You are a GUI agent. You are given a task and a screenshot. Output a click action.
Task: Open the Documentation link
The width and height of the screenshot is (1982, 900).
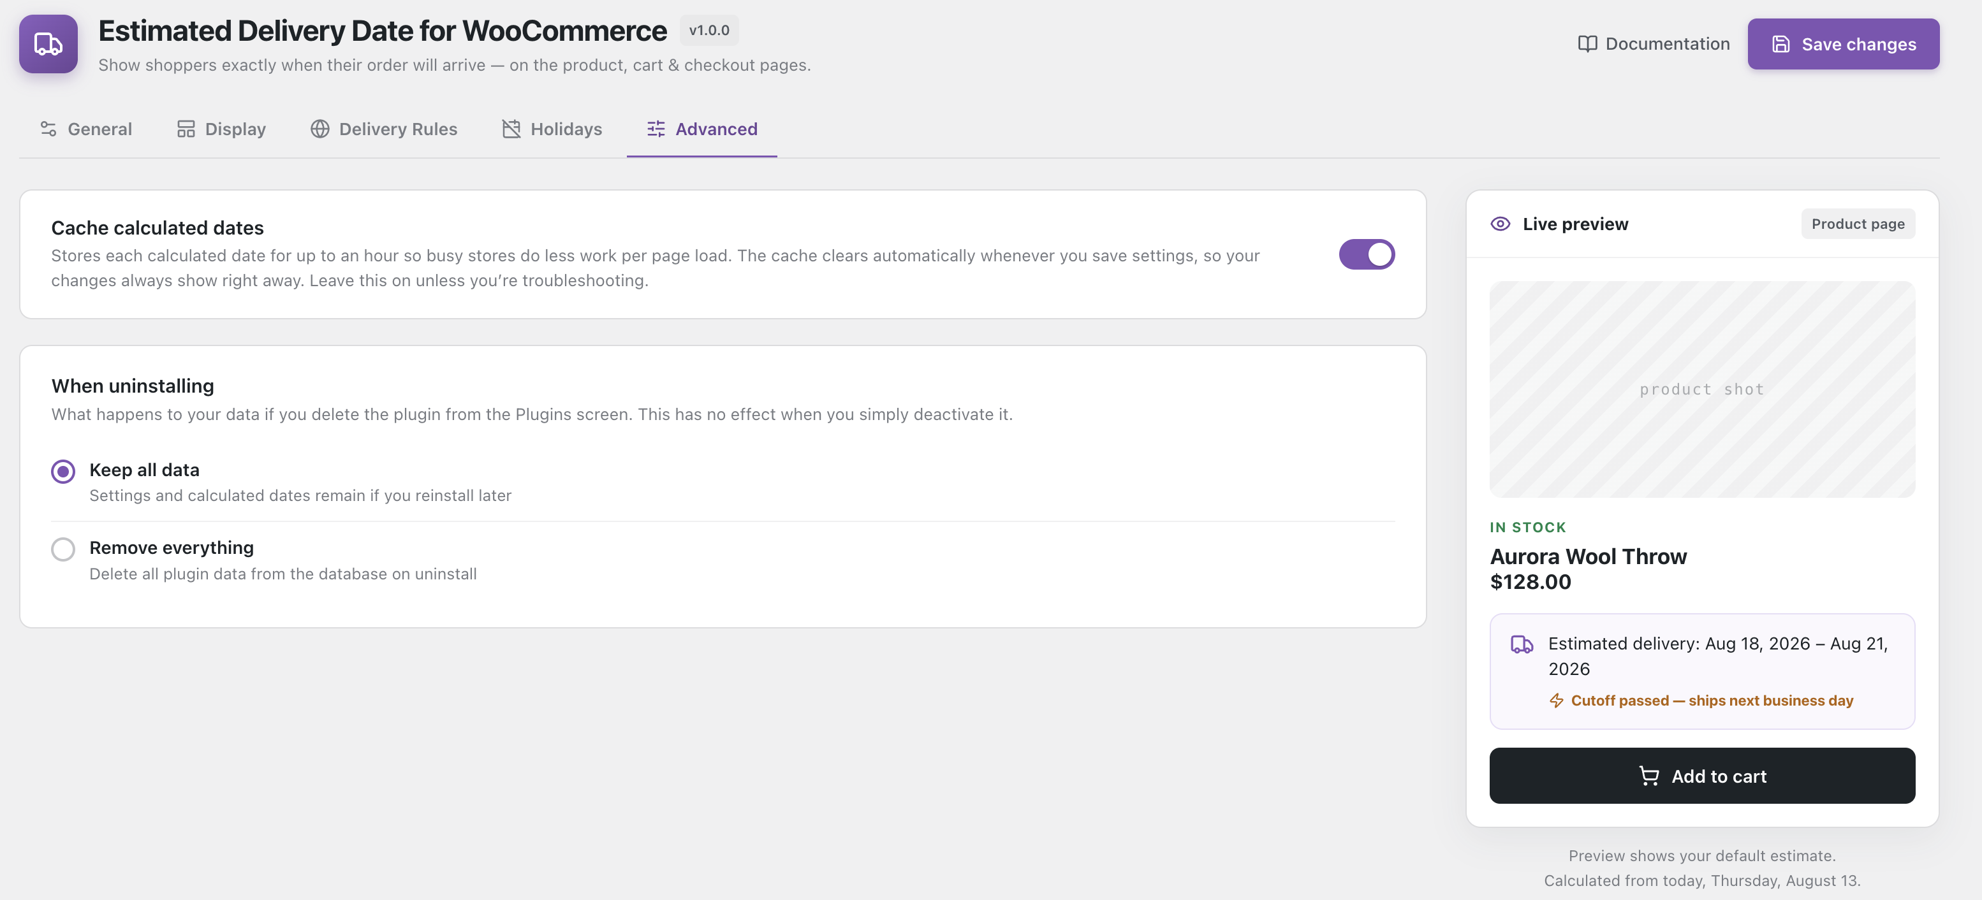[1654, 44]
